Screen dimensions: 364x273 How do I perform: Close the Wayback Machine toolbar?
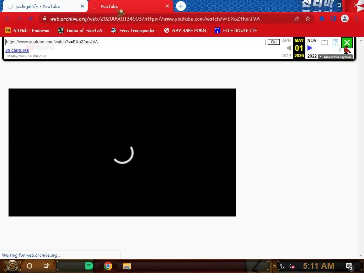[347, 43]
